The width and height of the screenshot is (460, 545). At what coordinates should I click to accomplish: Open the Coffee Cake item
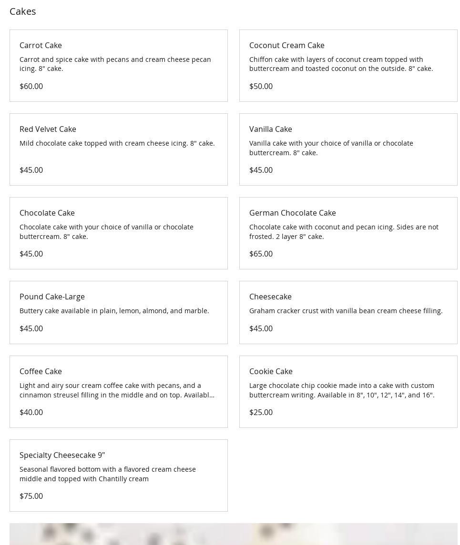[41, 371]
